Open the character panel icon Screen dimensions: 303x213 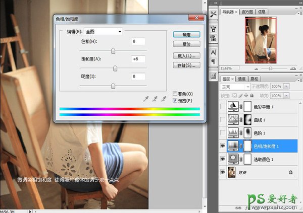pos(213,52)
